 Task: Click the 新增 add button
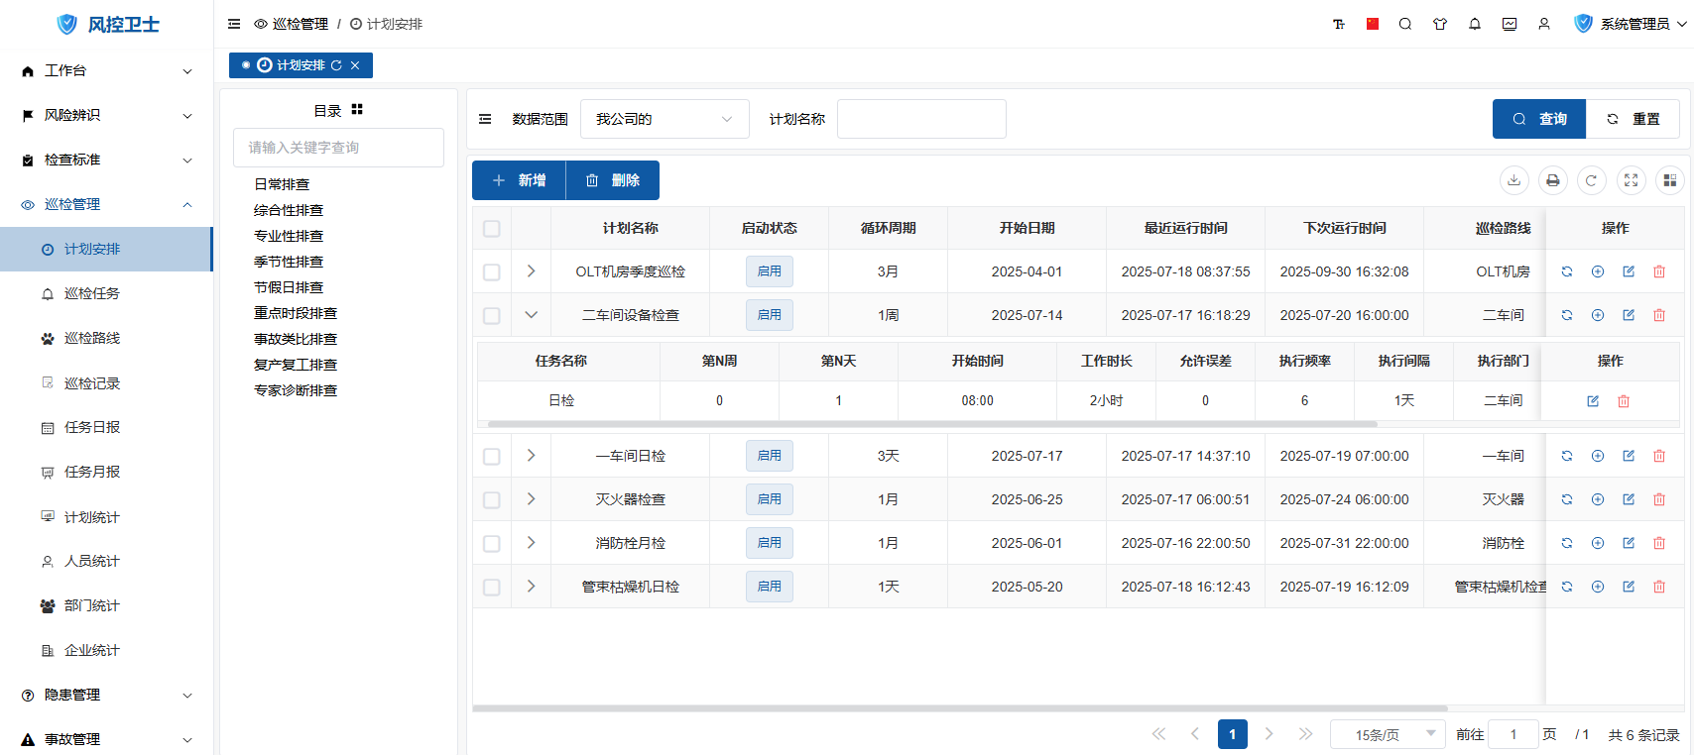pyautogui.click(x=519, y=180)
